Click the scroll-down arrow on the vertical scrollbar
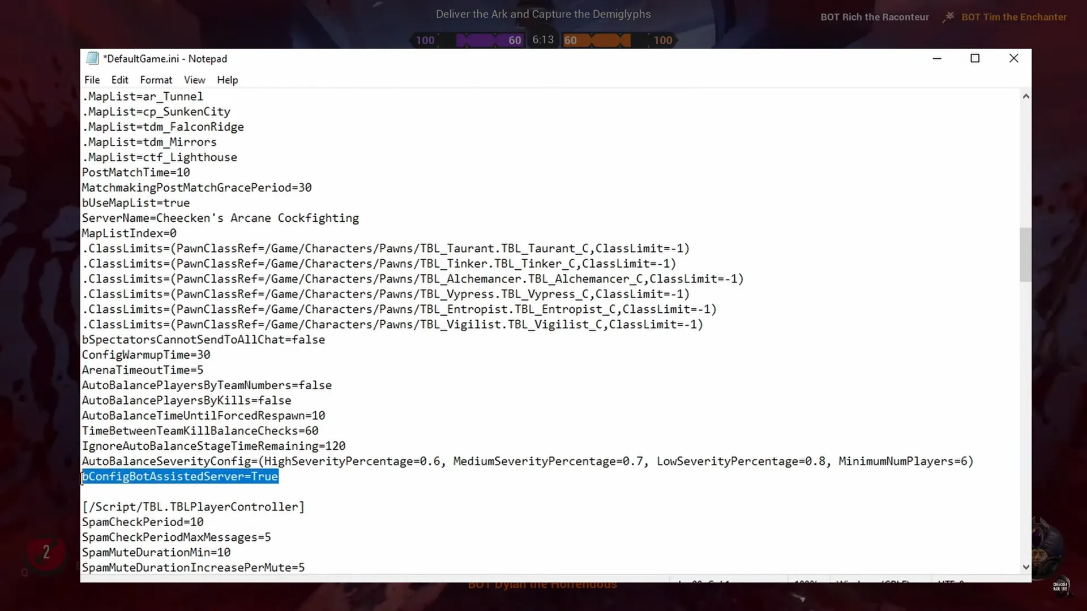 1025,566
